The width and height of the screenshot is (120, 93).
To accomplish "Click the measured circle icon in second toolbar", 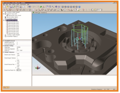I will coord(10,10).
